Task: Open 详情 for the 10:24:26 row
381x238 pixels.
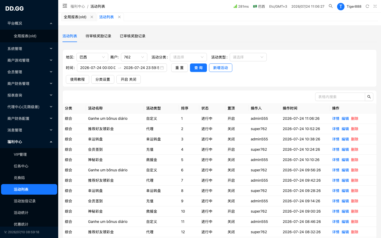Action: click(336, 149)
